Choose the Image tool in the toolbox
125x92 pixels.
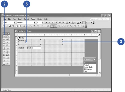tap(7, 52)
